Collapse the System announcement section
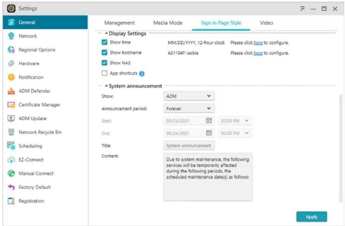This screenshot has width=345, height=226. (x=106, y=86)
